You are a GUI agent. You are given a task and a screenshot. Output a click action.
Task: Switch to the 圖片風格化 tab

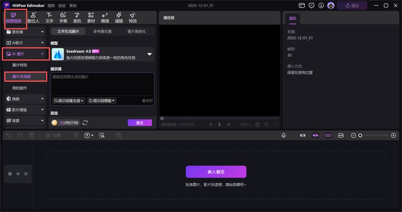(x=137, y=31)
